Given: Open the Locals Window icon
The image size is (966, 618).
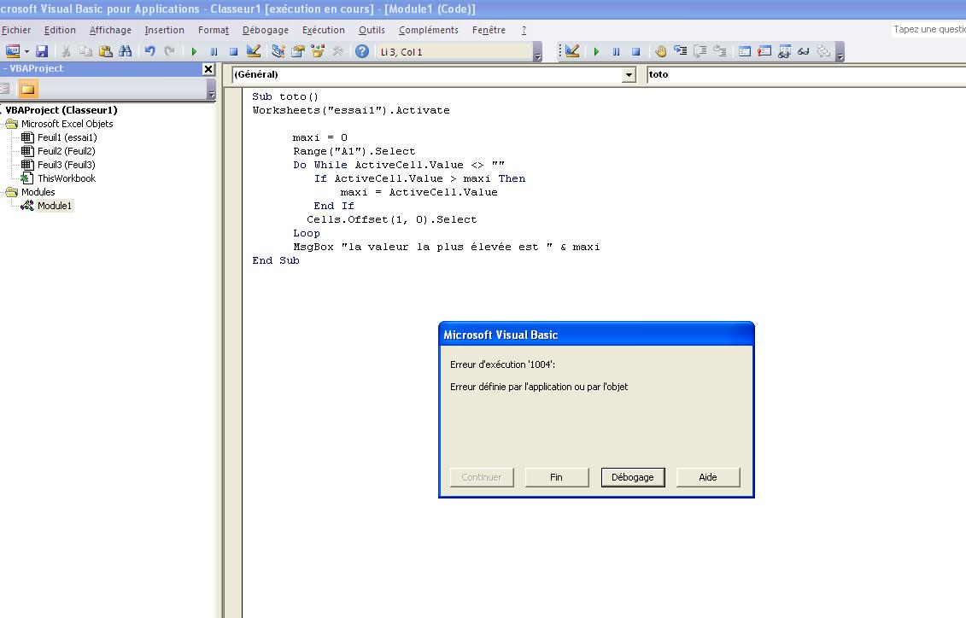Looking at the screenshot, I should 744,52.
